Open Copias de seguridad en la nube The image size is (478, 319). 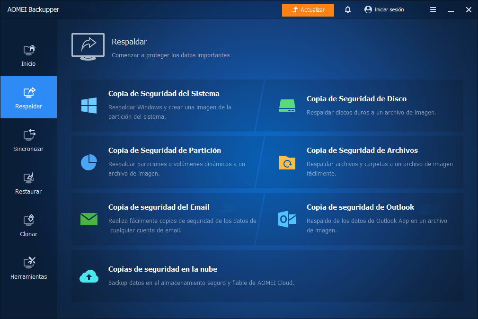163,269
